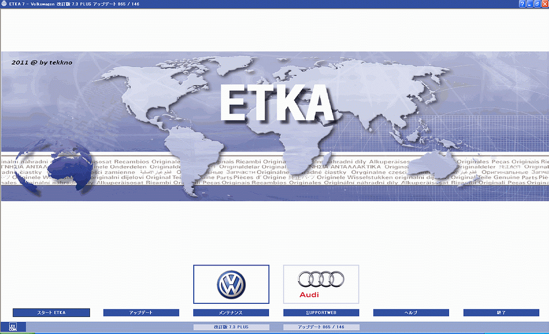Open the help question mark icon in the title bar
Image resolution: width=549 pixels, height=334 pixels.
pos(522,4)
